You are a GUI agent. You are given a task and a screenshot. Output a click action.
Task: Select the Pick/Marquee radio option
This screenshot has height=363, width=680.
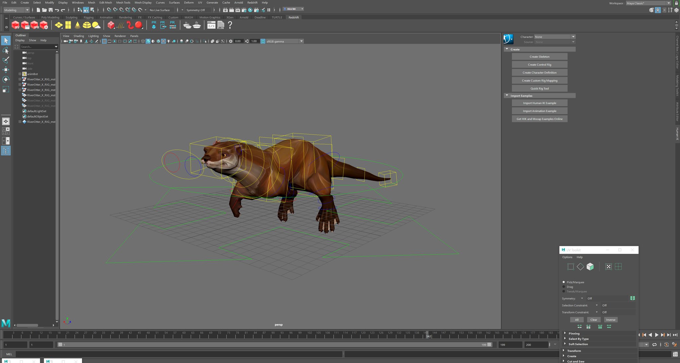[564, 282]
